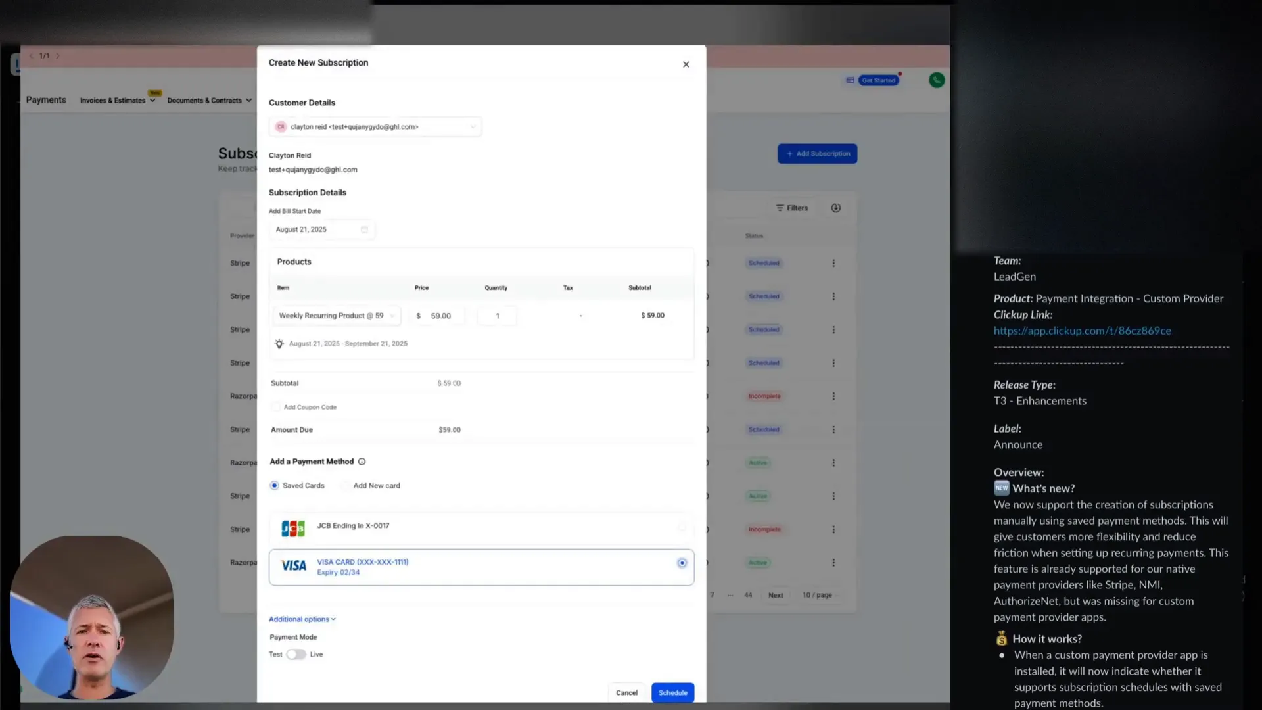Open the customer selector for clayton reid
The height and width of the screenshot is (710, 1262).
375,127
